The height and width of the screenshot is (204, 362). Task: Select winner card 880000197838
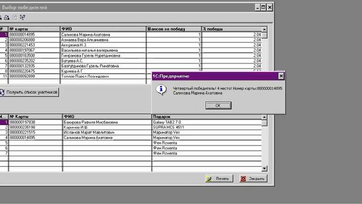pyautogui.click(x=35, y=122)
